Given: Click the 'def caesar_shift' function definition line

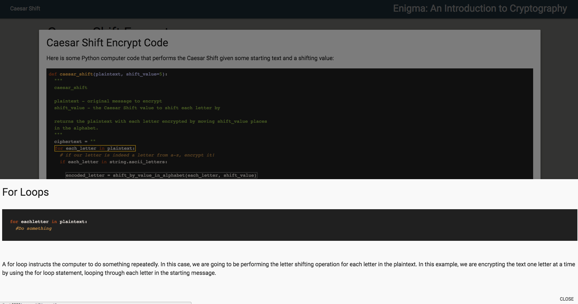Looking at the screenshot, I should pos(108,74).
